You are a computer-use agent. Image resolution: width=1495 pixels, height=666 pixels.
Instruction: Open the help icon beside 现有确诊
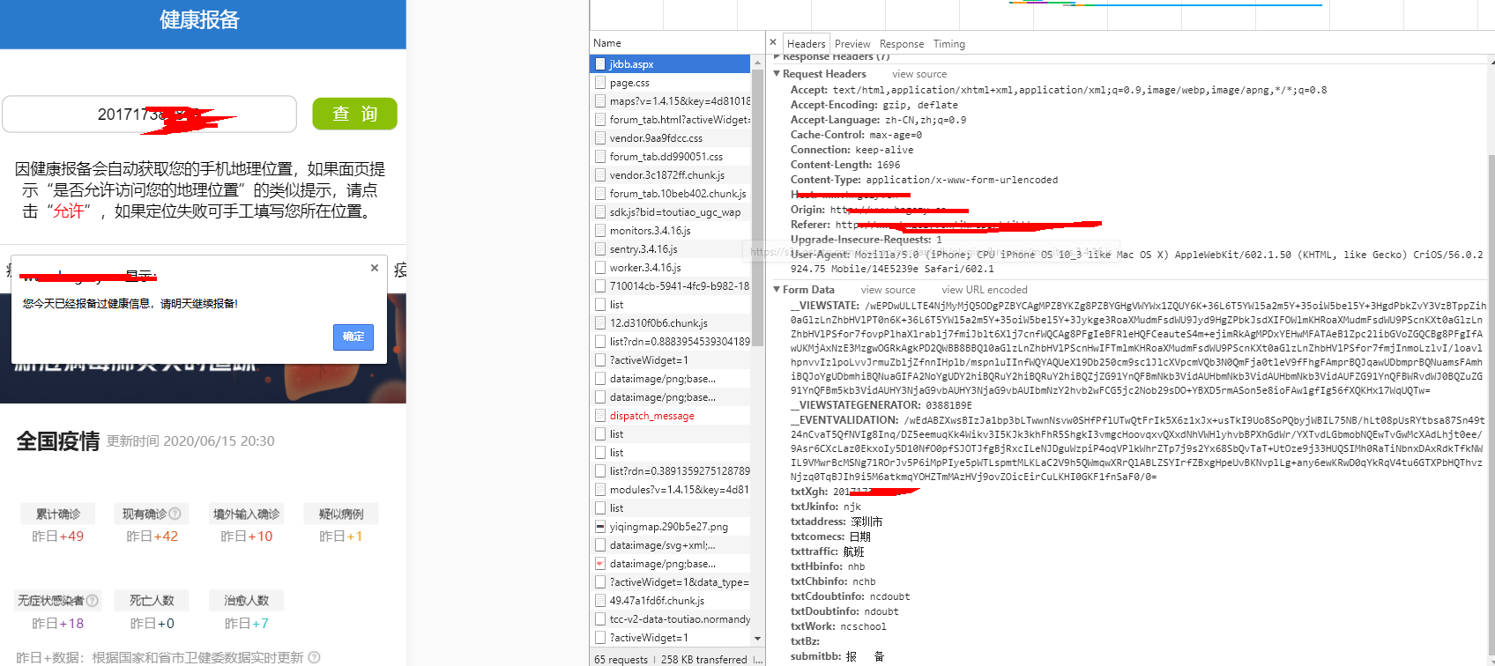(x=175, y=514)
